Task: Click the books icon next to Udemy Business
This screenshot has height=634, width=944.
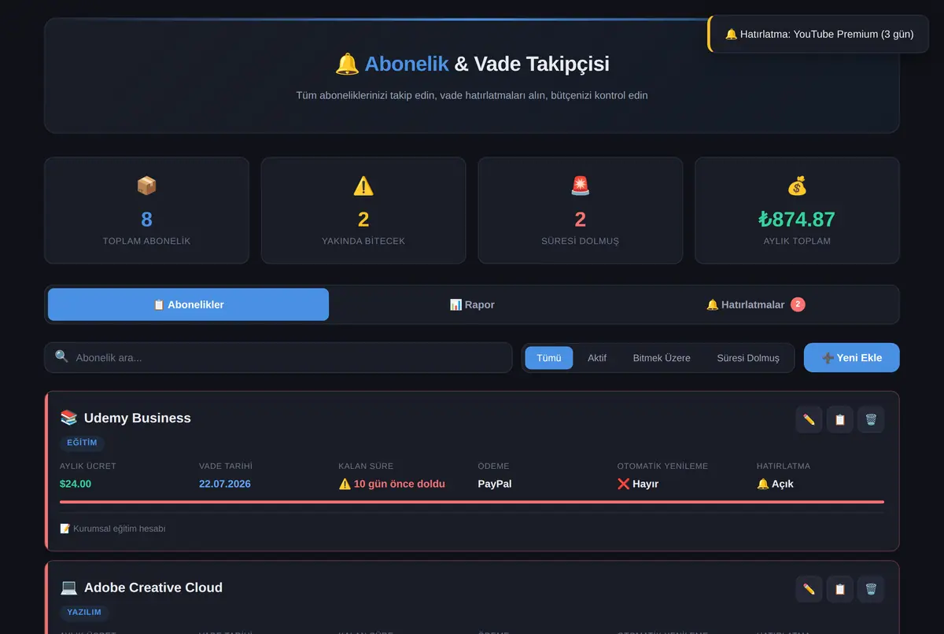Action: pos(68,418)
